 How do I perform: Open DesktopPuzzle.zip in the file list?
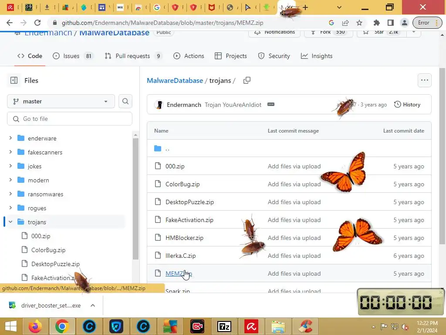click(189, 202)
